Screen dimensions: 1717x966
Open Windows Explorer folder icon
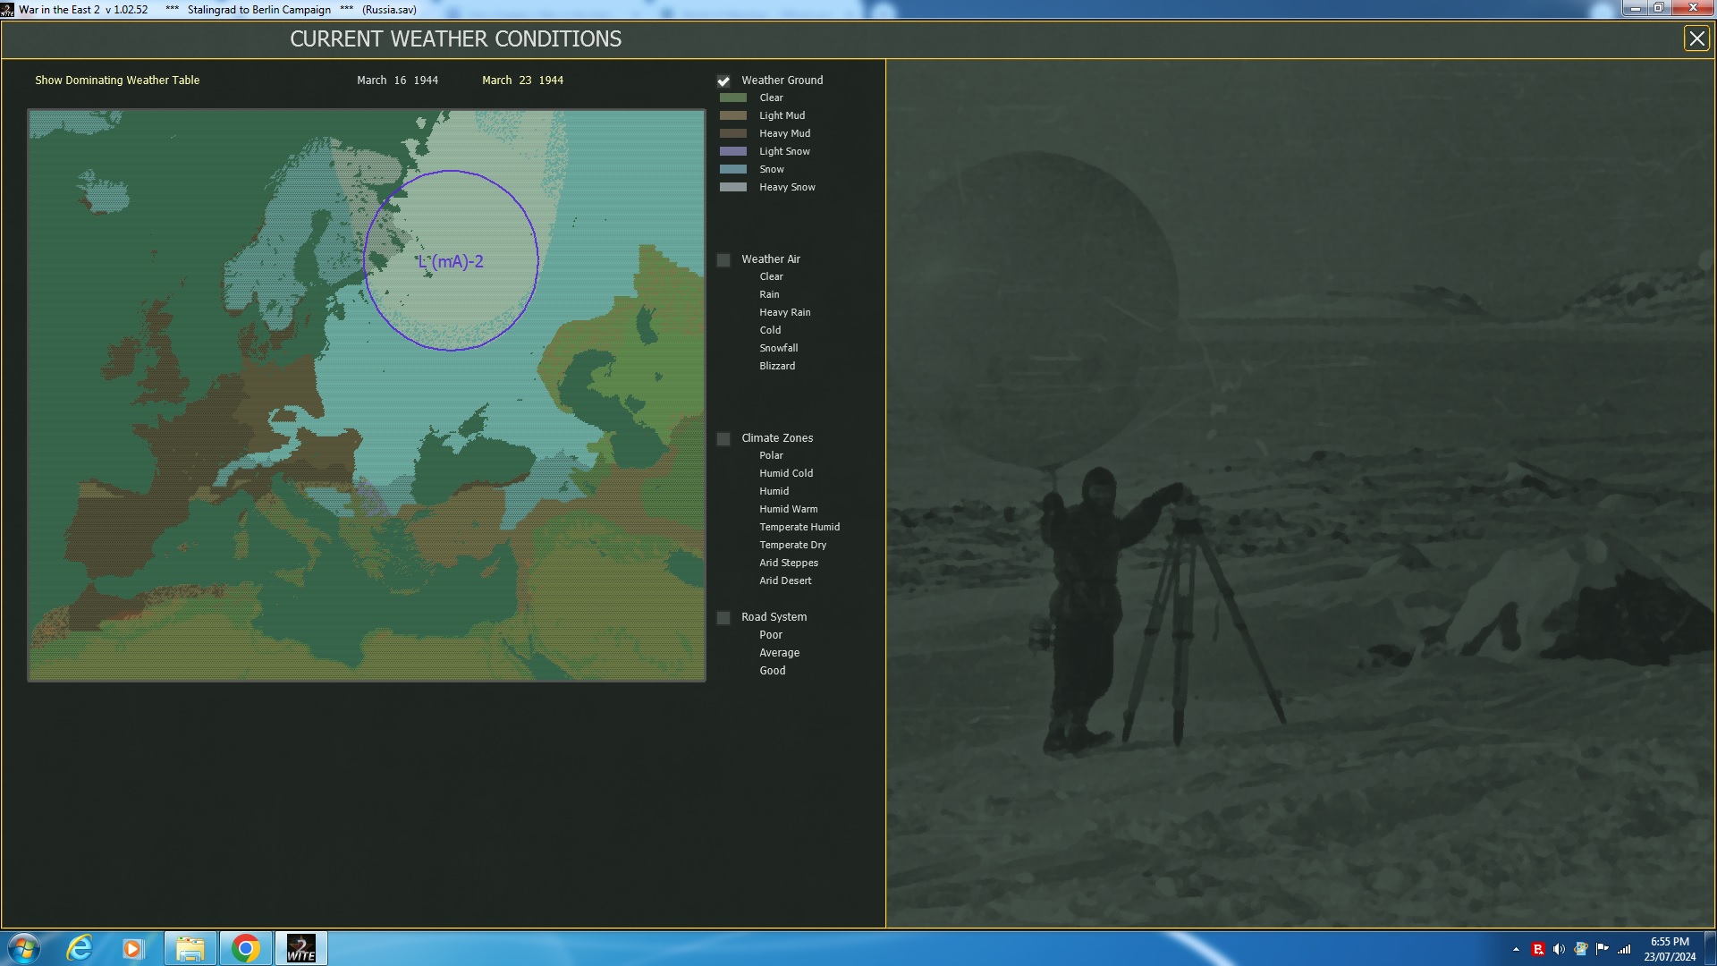(190, 949)
